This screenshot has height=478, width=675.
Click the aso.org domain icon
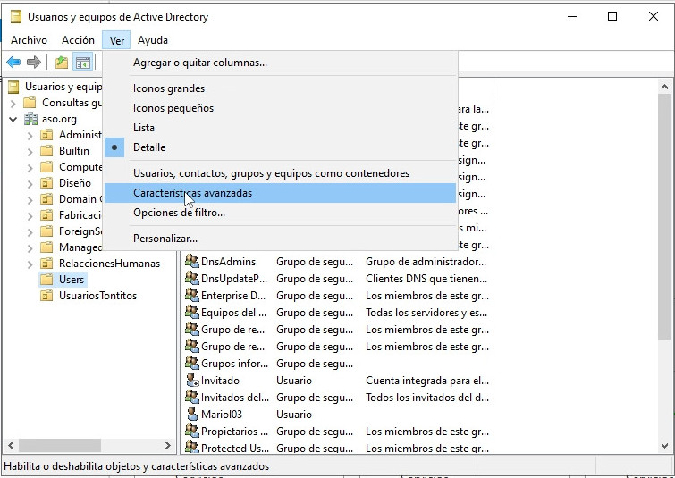[31, 119]
